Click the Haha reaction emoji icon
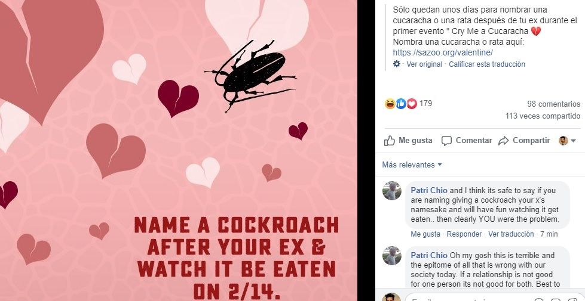 (x=390, y=104)
